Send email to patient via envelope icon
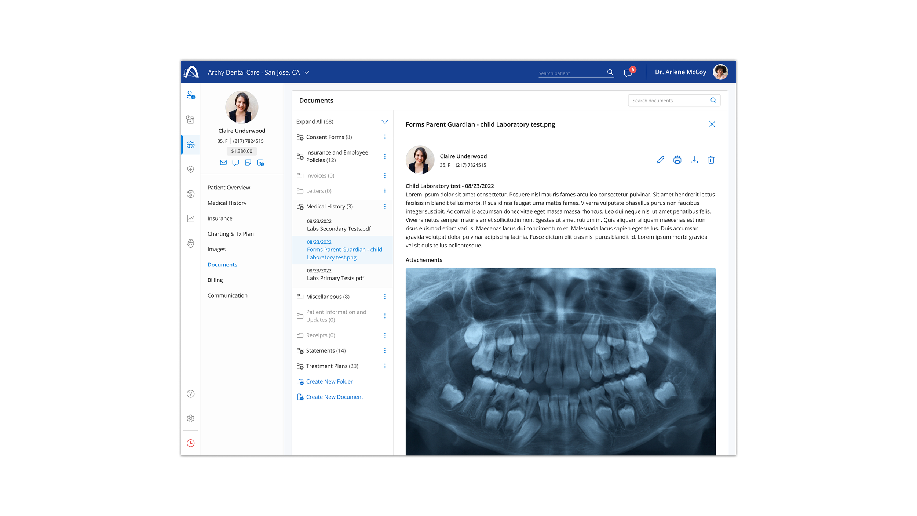Image resolution: width=917 pixels, height=516 pixels. tap(223, 163)
